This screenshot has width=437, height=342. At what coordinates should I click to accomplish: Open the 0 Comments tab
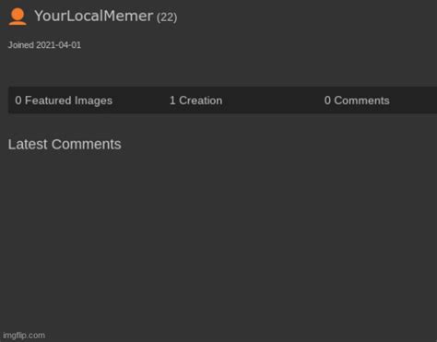coord(357,100)
